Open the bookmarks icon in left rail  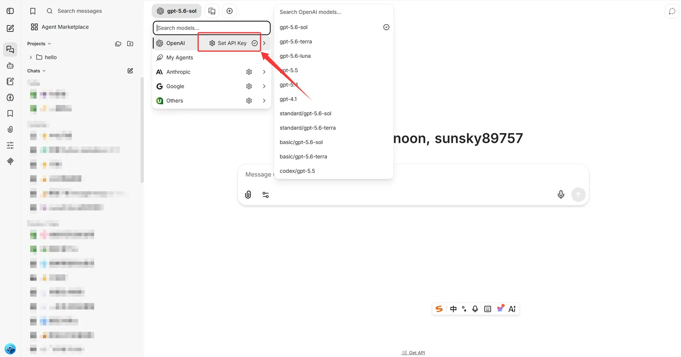coord(10,113)
